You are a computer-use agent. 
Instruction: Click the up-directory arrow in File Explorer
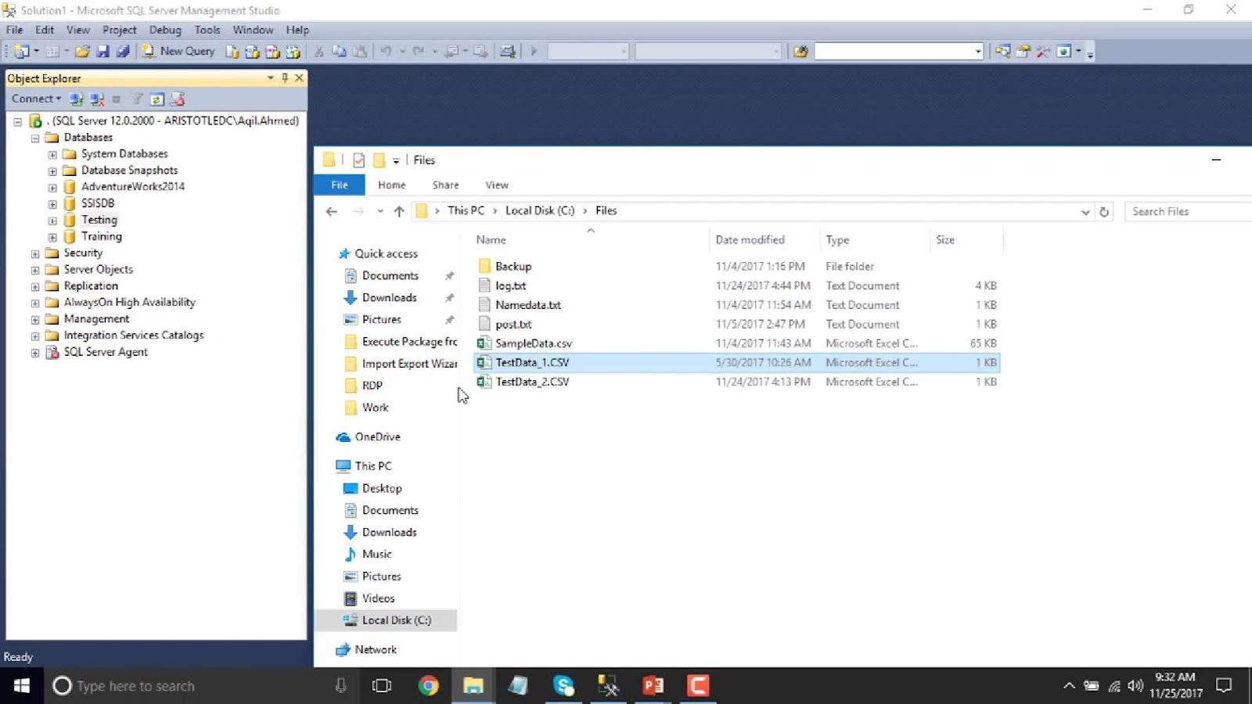(x=399, y=211)
